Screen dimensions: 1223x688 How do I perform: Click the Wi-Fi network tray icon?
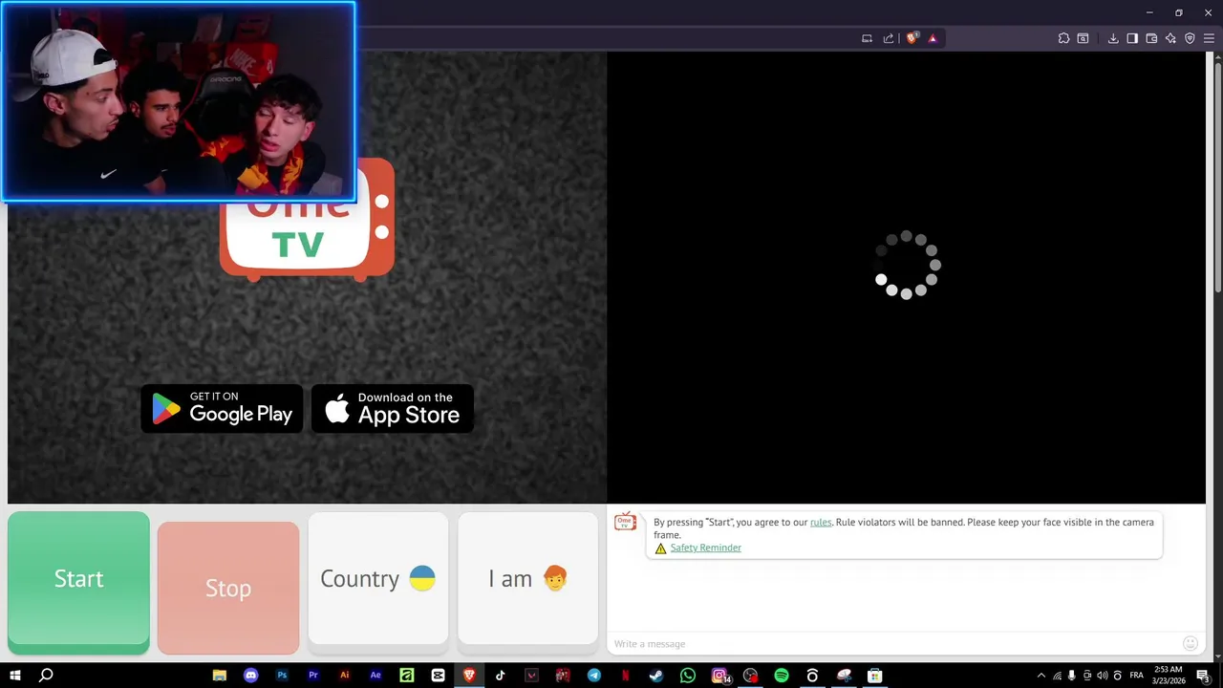coord(1057,676)
